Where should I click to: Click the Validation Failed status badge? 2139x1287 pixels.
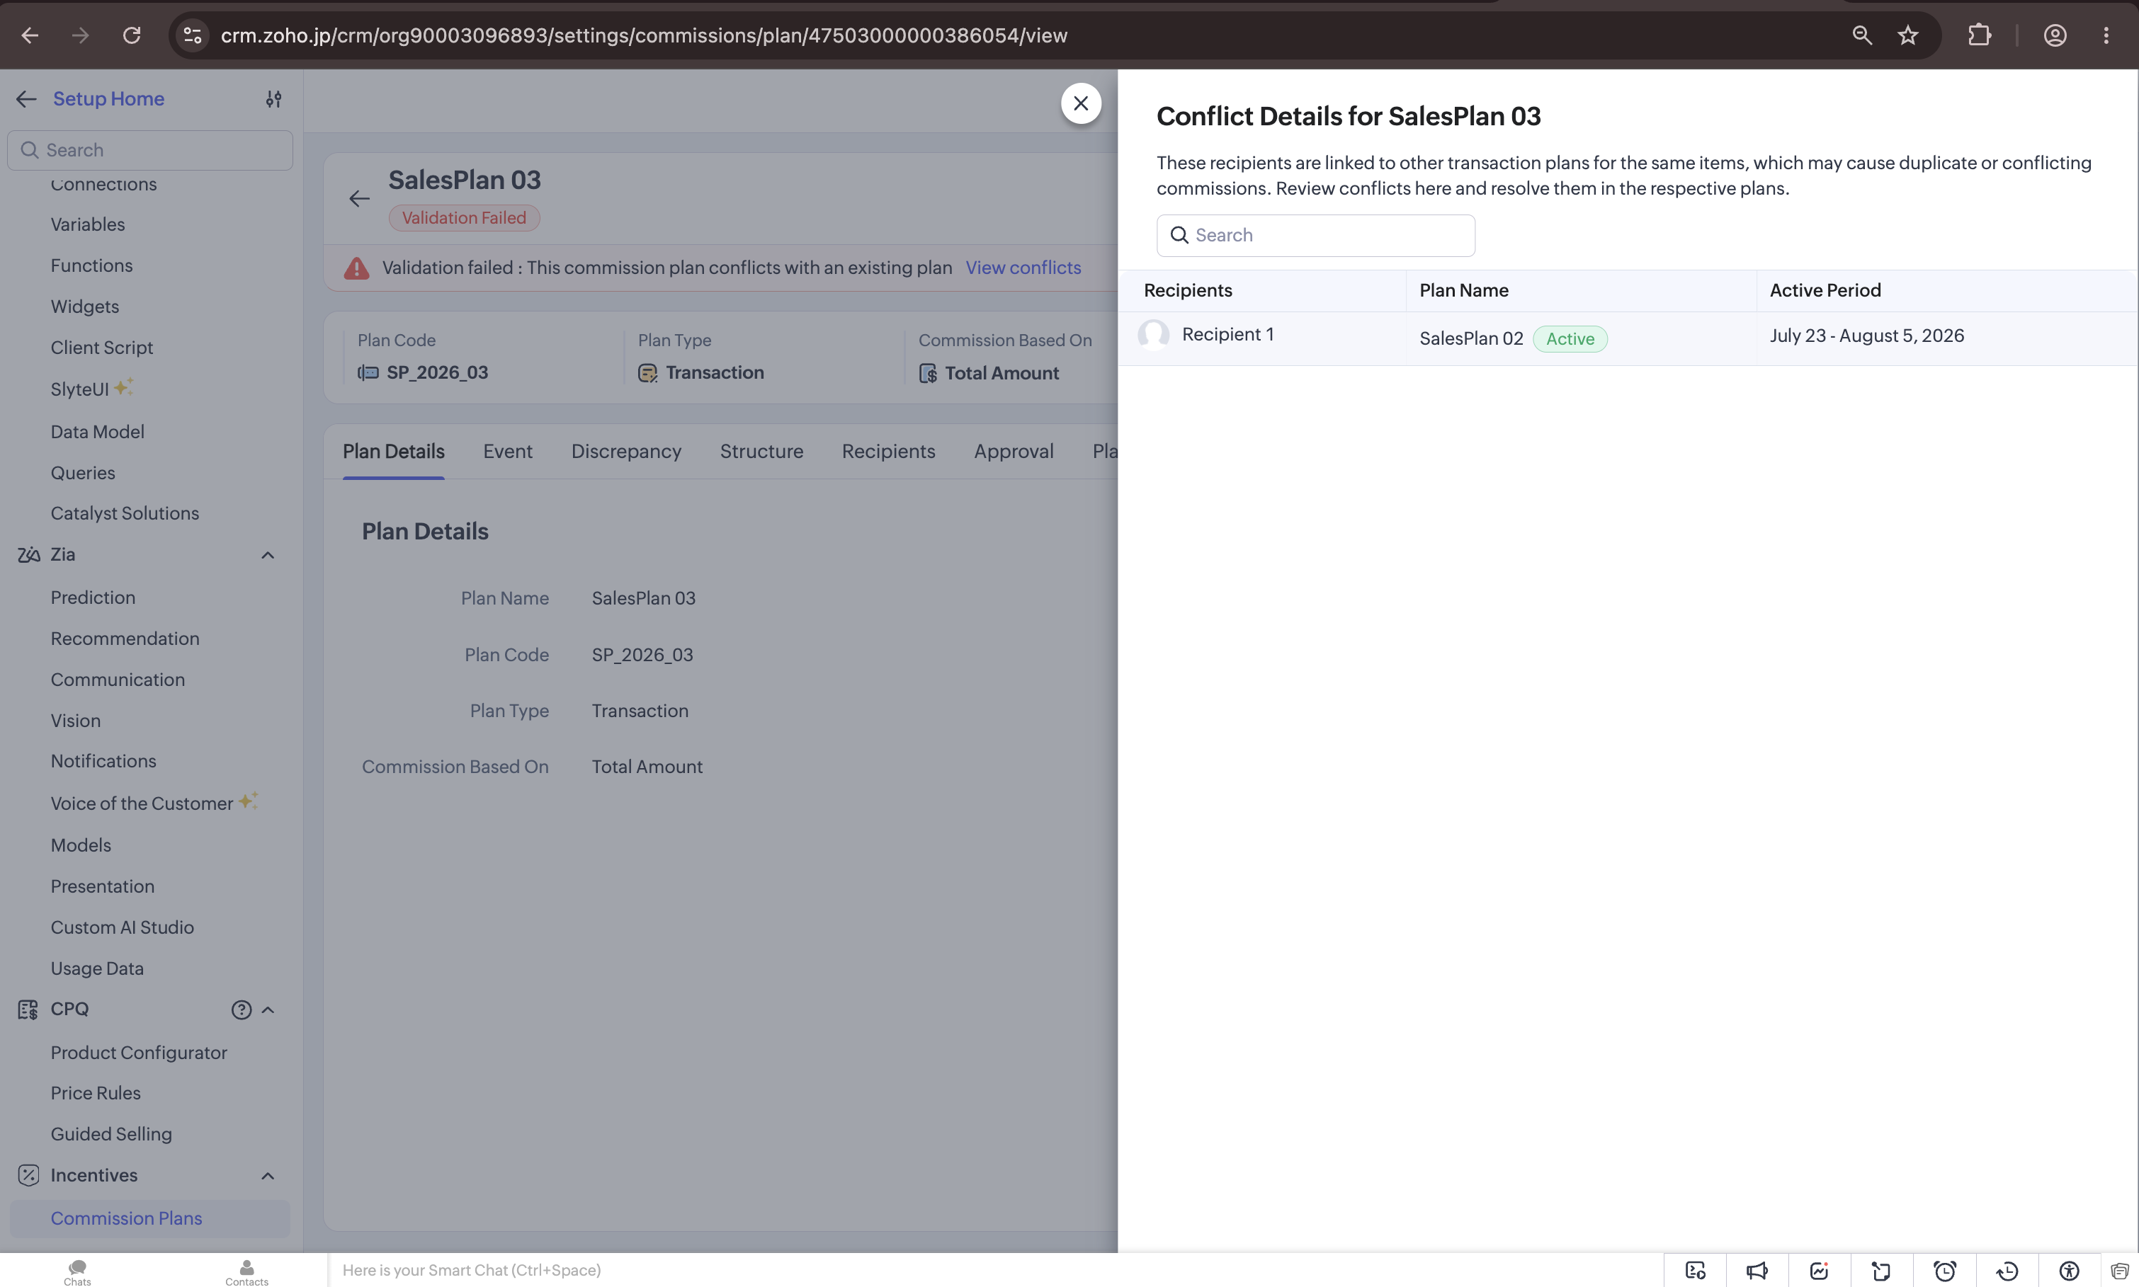coord(464,217)
